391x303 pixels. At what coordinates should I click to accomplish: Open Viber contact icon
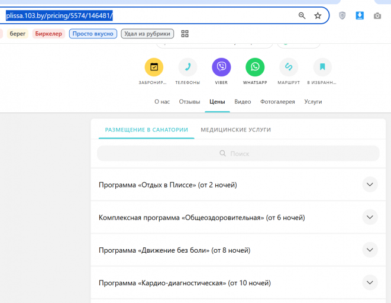point(221,67)
